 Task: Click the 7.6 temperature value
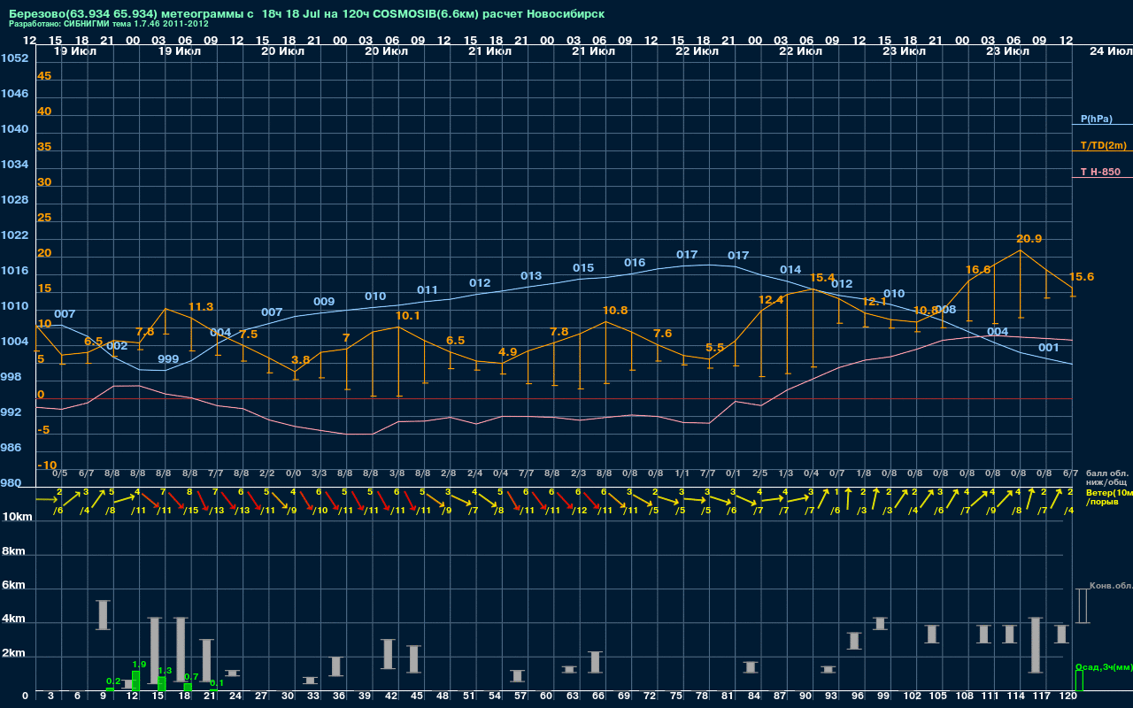click(x=663, y=334)
